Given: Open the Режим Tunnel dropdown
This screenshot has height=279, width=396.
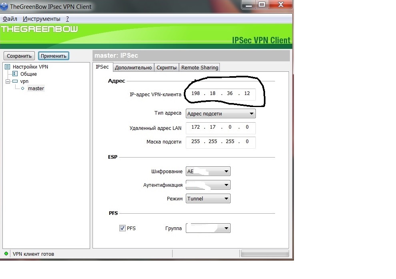Looking at the screenshot, I should point(208,198).
